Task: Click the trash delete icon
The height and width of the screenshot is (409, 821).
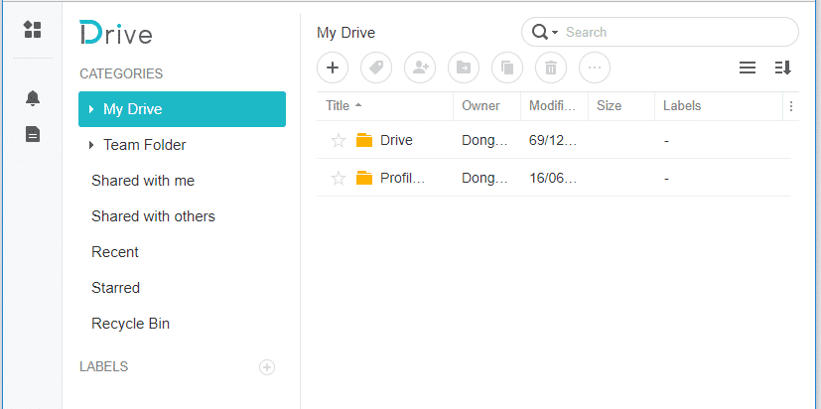Action: click(x=551, y=68)
